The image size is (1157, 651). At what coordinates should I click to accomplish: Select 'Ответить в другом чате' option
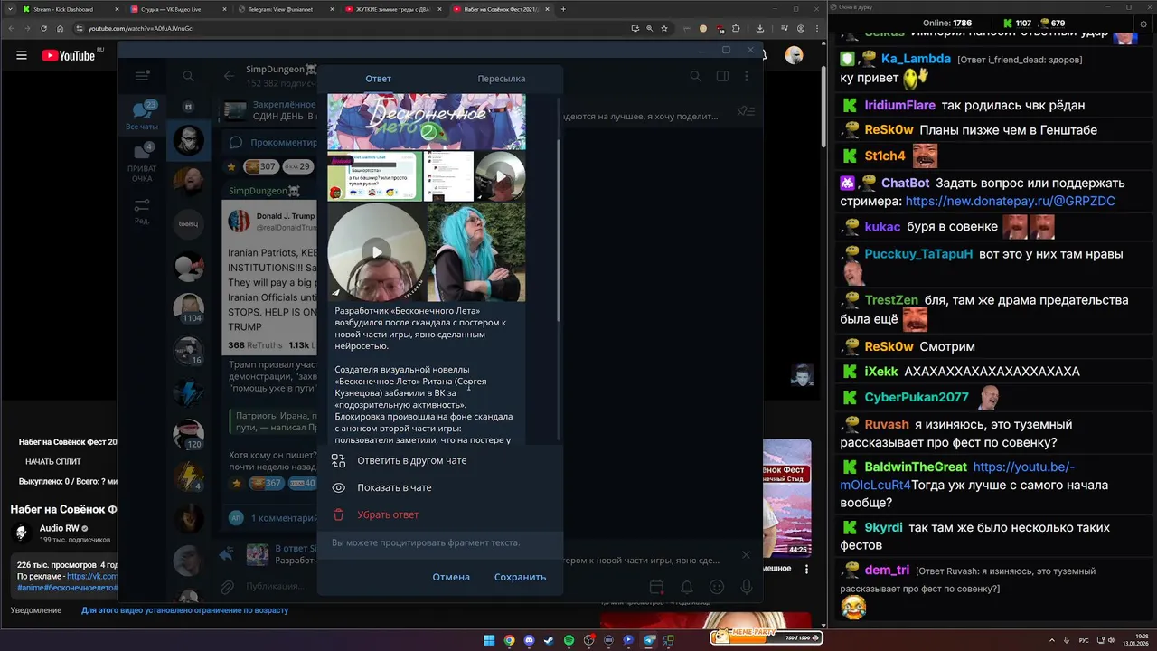click(x=412, y=460)
